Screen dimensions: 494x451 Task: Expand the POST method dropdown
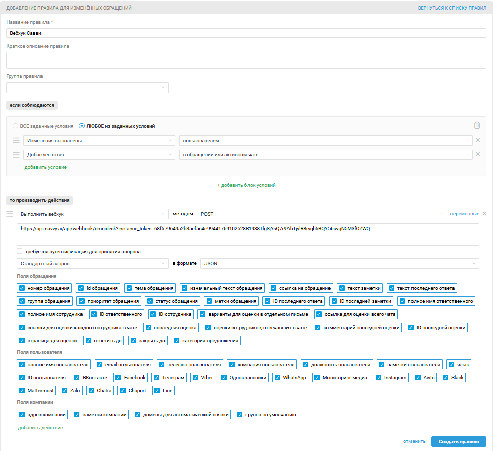click(x=321, y=214)
